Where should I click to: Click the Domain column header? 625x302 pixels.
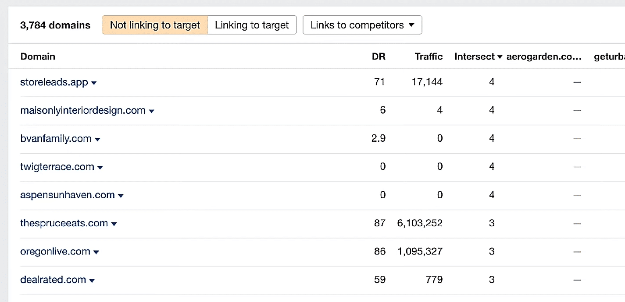click(x=38, y=56)
